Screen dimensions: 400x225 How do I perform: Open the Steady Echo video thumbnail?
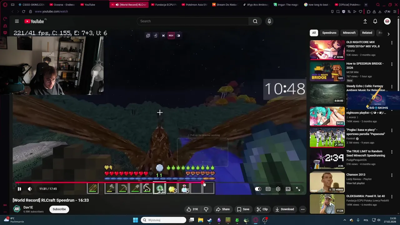[327, 93]
